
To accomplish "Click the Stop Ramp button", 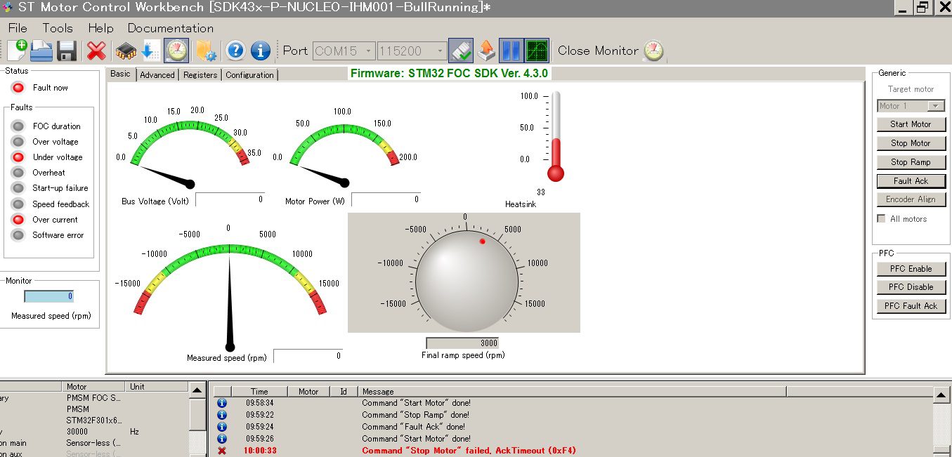I will pos(911,162).
